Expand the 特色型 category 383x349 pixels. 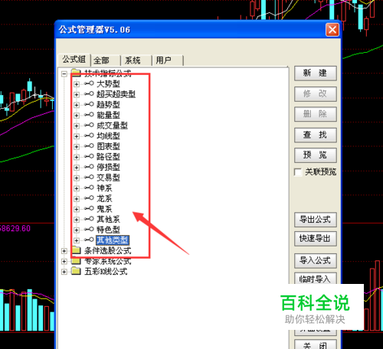[76, 230]
